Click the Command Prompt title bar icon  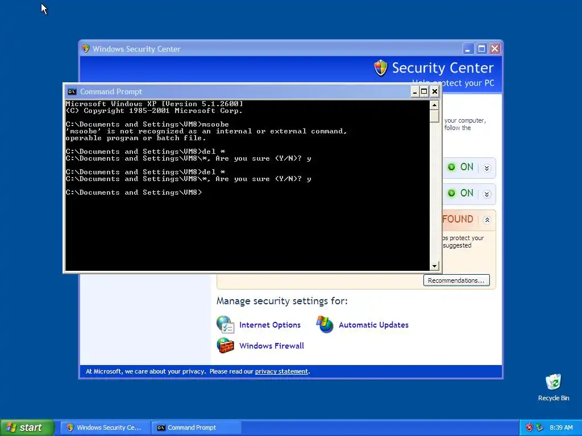(x=72, y=91)
